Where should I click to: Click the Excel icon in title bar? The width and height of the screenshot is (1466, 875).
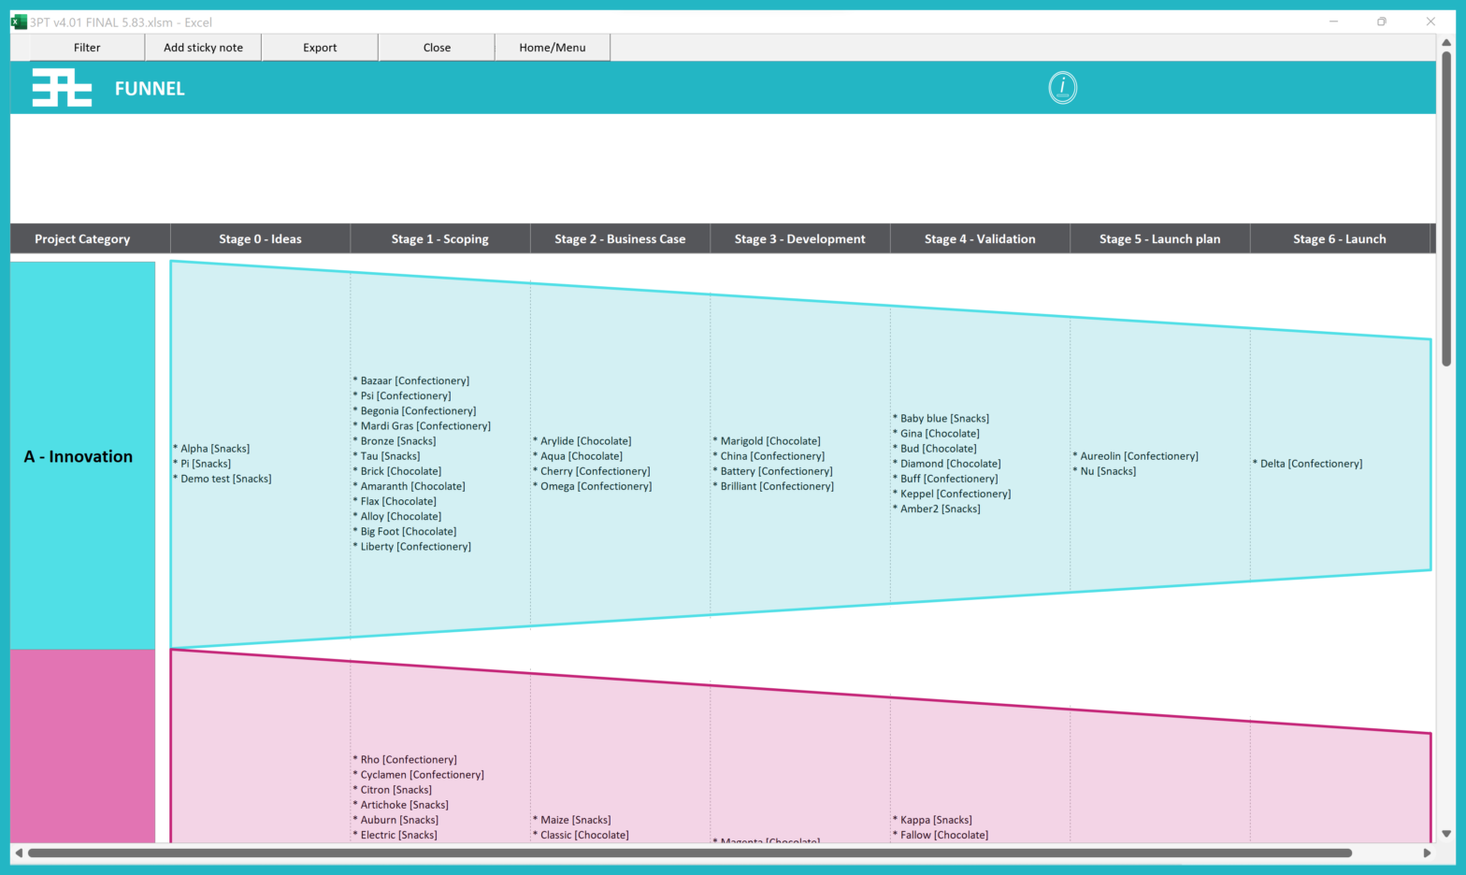tap(19, 22)
